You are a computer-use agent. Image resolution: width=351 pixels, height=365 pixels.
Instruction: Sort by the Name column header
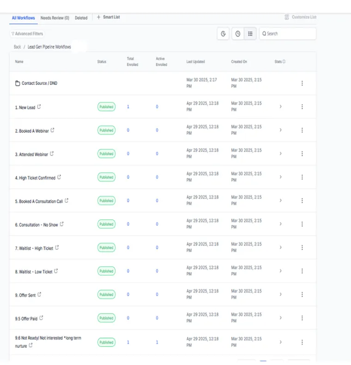tap(19, 62)
